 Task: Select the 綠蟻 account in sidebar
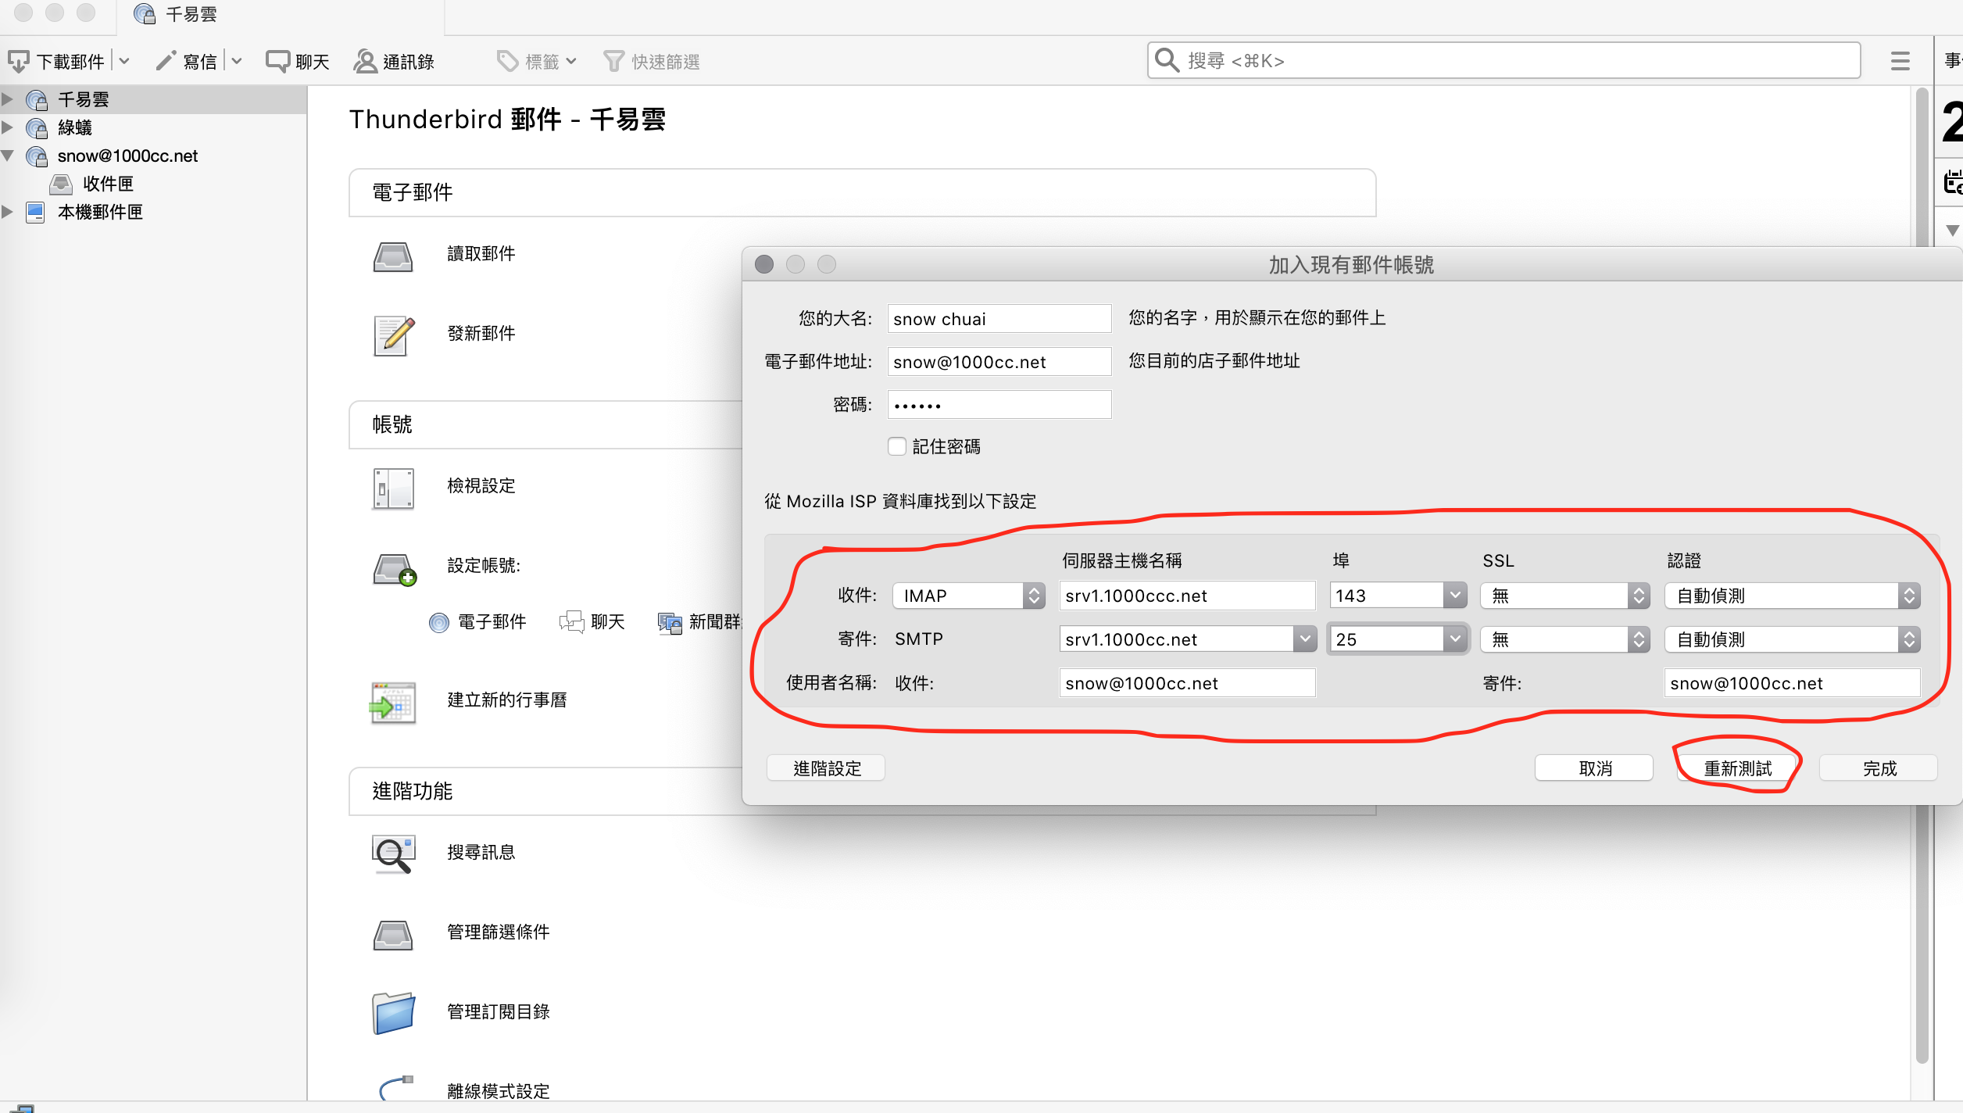click(153, 127)
